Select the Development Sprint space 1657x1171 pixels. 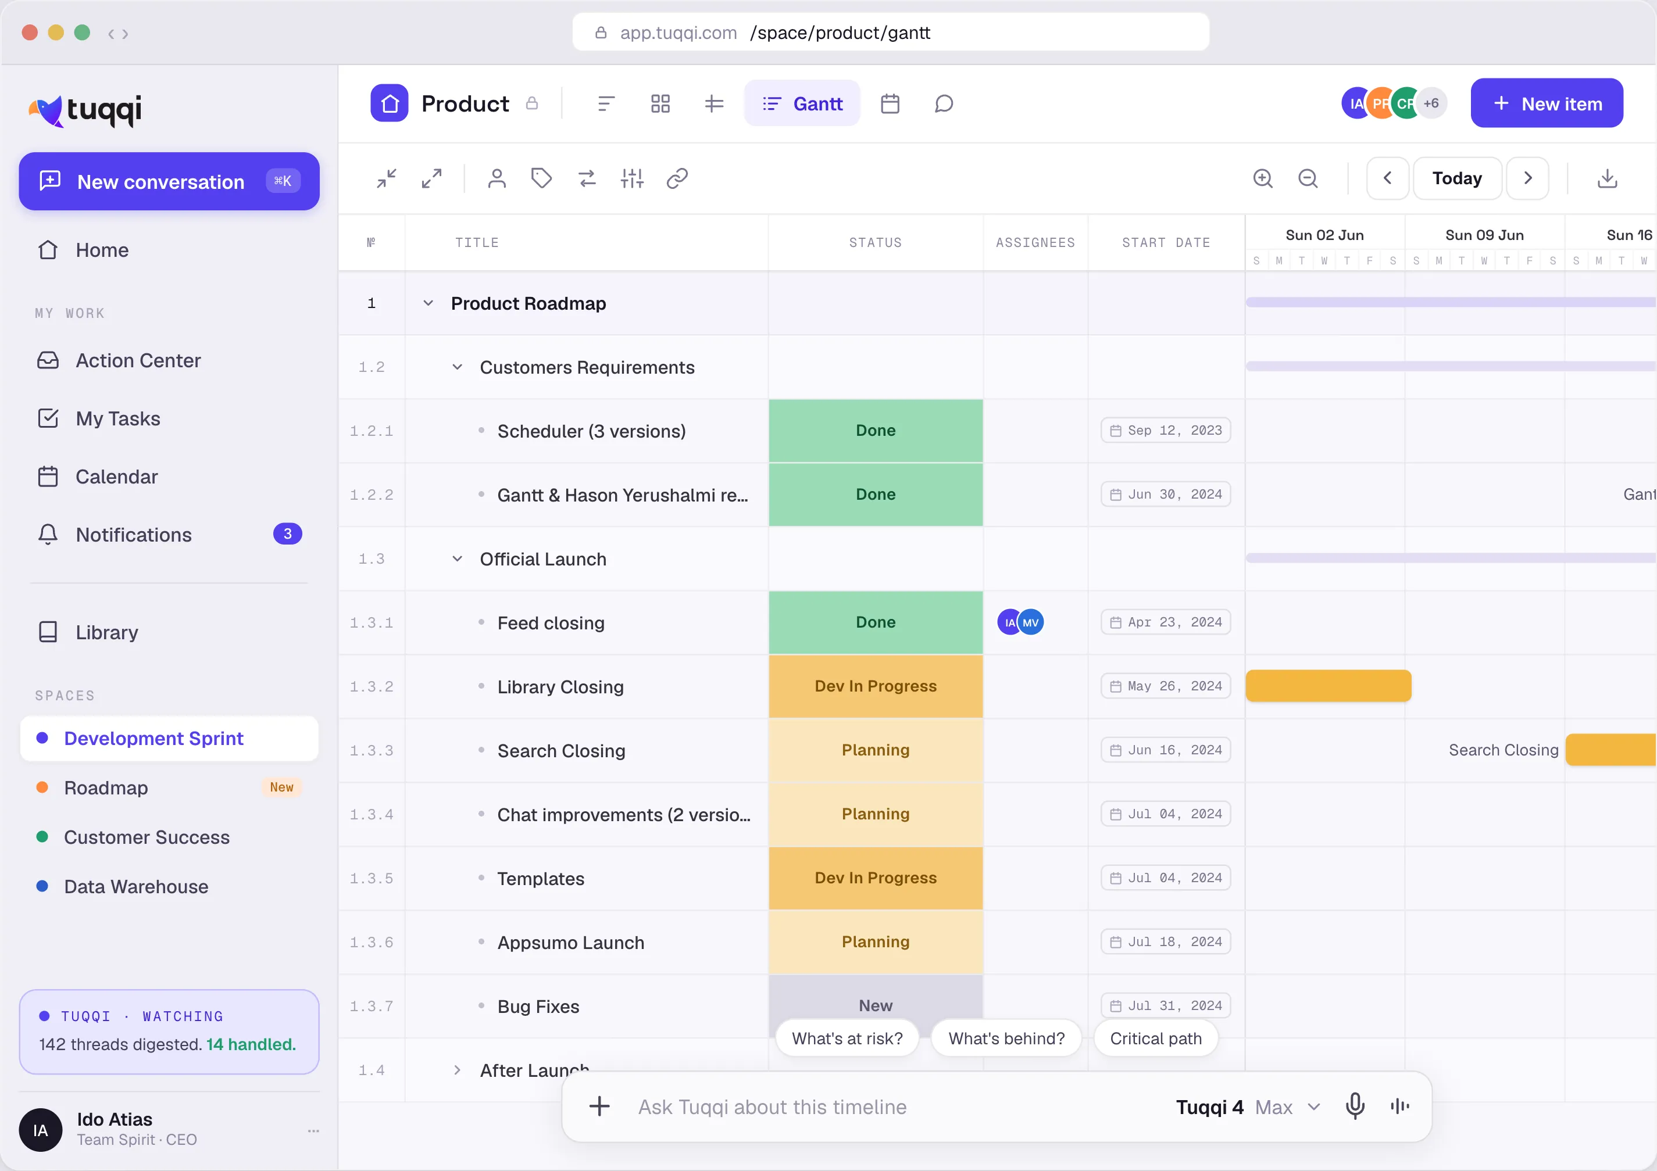click(169, 739)
